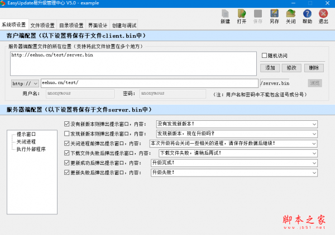Toggle 更新成功后弹出提示窗口 checkbox
The image size is (335, 235).
click(x=66, y=163)
